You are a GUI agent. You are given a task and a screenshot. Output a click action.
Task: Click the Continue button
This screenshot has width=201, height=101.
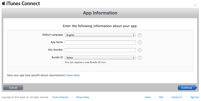tap(187, 88)
